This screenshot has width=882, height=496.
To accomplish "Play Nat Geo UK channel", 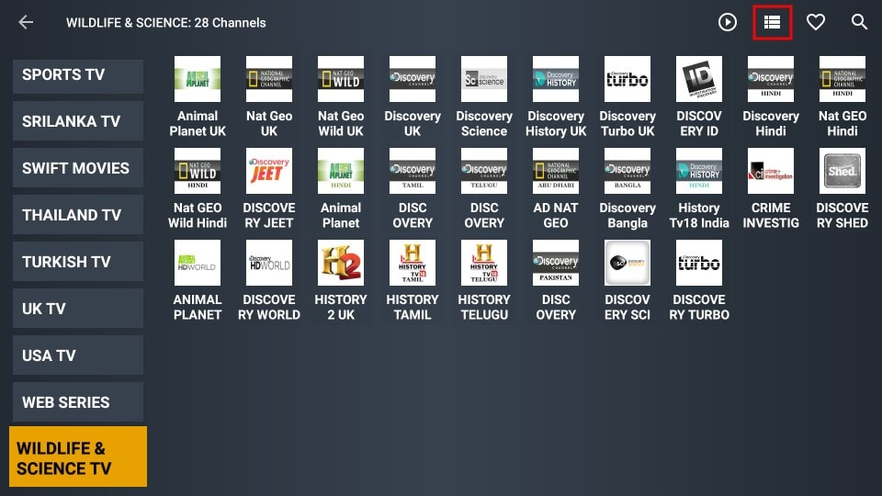I will click(269, 97).
